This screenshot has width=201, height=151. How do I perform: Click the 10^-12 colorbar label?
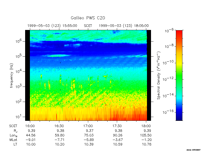click(x=169, y=79)
